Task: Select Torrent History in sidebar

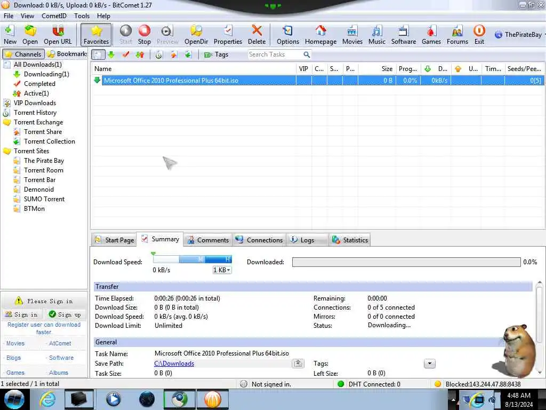Action: tap(35, 113)
